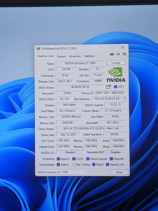Toggle the PhysX checkbox

[94, 164]
